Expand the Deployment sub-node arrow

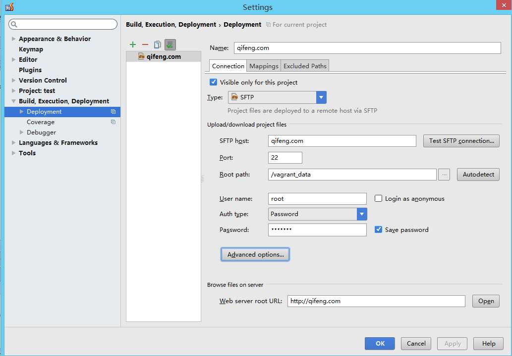coord(21,112)
